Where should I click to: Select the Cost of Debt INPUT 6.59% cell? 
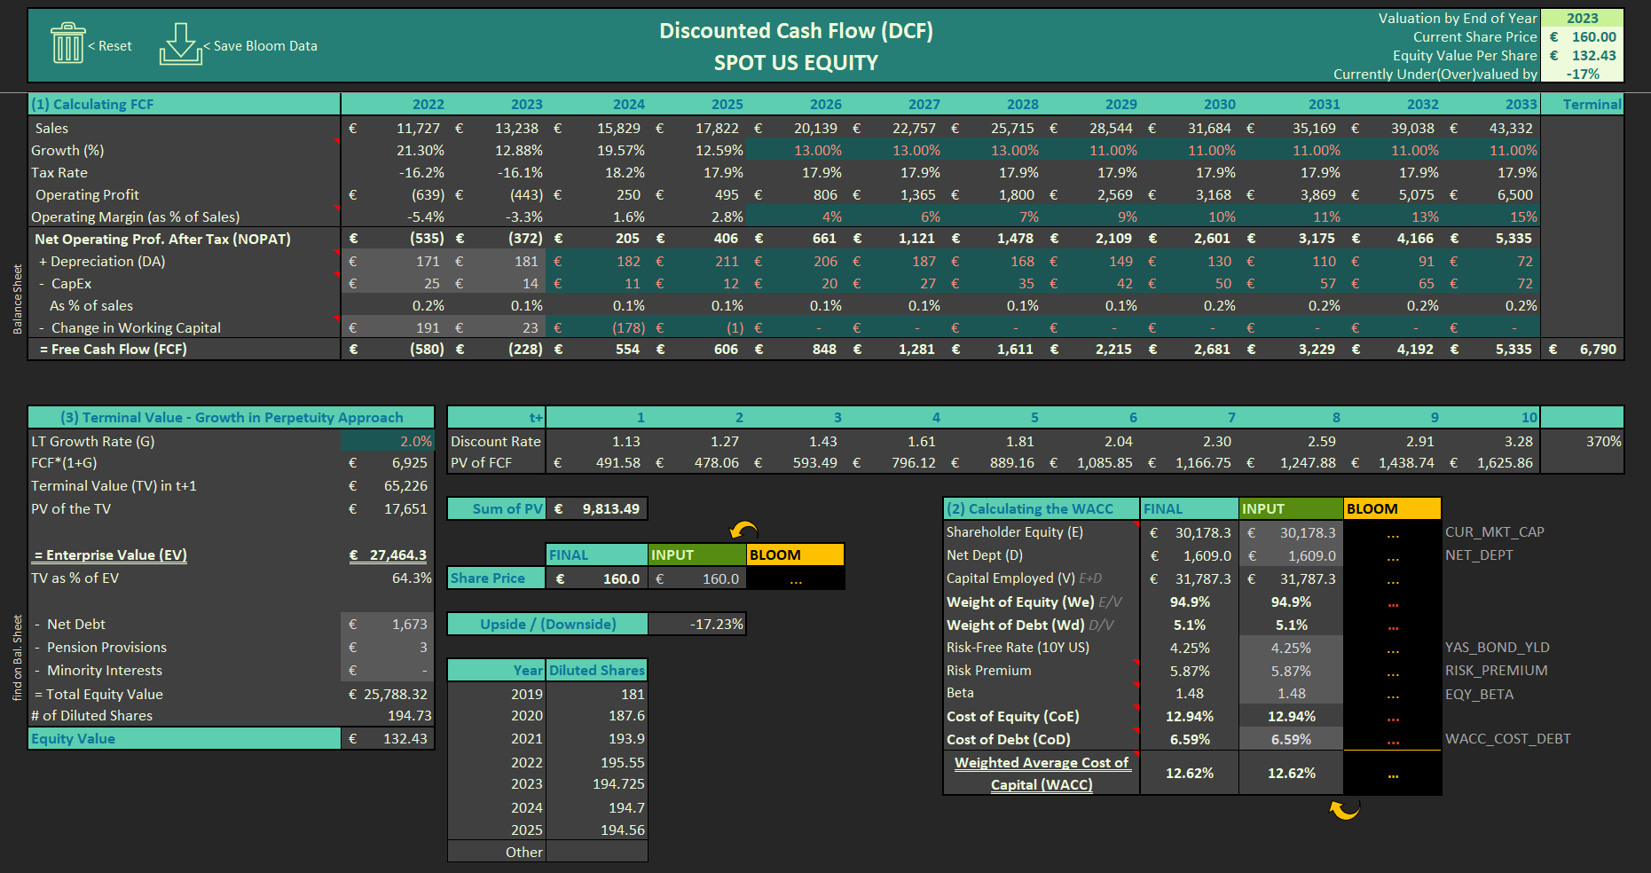(1291, 739)
